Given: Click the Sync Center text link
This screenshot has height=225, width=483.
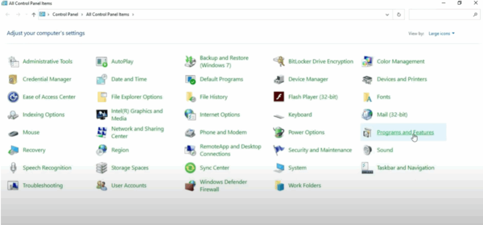Looking at the screenshot, I should [x=215, y=168].
